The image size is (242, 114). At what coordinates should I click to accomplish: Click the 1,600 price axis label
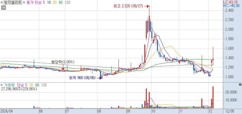pyautogui.click(x=229, y=48)
